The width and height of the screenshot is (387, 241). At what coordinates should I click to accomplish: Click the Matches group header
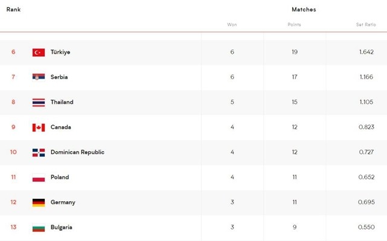304,10
